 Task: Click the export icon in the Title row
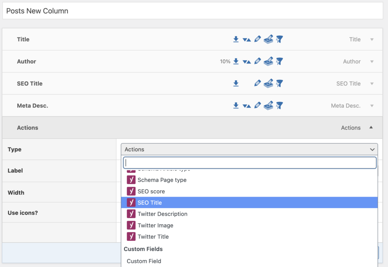pos(236,39)
